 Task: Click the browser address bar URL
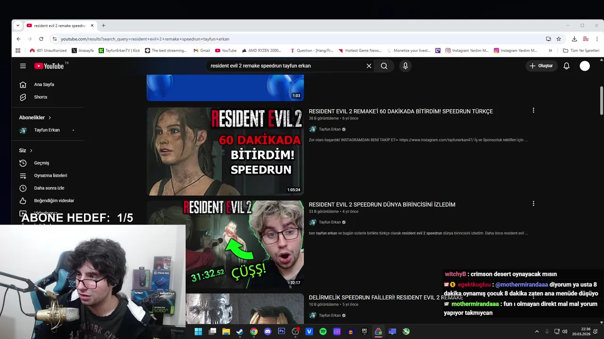click(x=145, y=39)
